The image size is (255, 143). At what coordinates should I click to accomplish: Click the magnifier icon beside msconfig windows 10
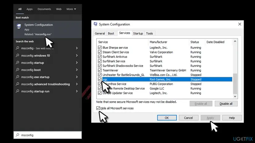coord(18,55)
